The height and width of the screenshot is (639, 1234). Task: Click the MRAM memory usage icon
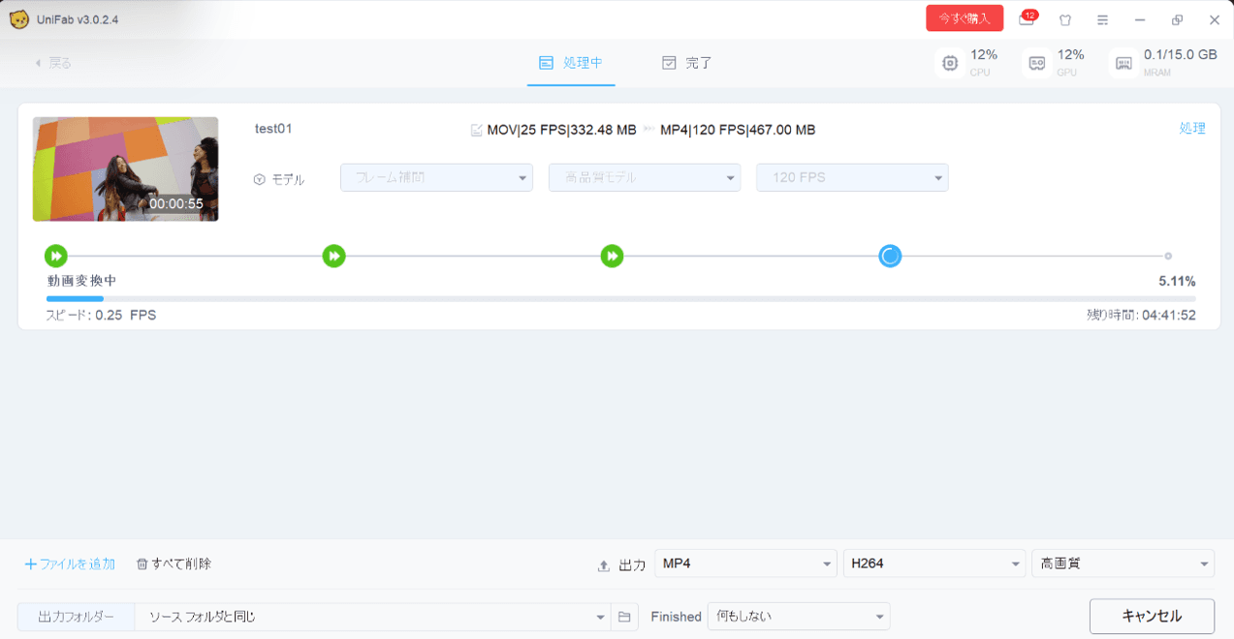pos(1123,63)
